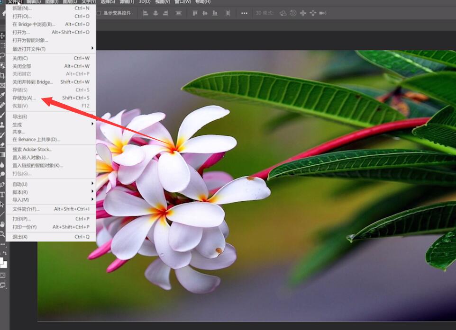456x330 pixels.
Task: Choose 打印(P)... menu entry
Action: point(51,219)
